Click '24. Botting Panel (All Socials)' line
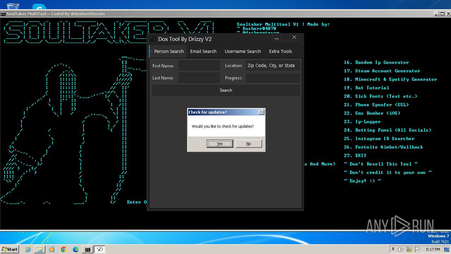 (388, 130)
